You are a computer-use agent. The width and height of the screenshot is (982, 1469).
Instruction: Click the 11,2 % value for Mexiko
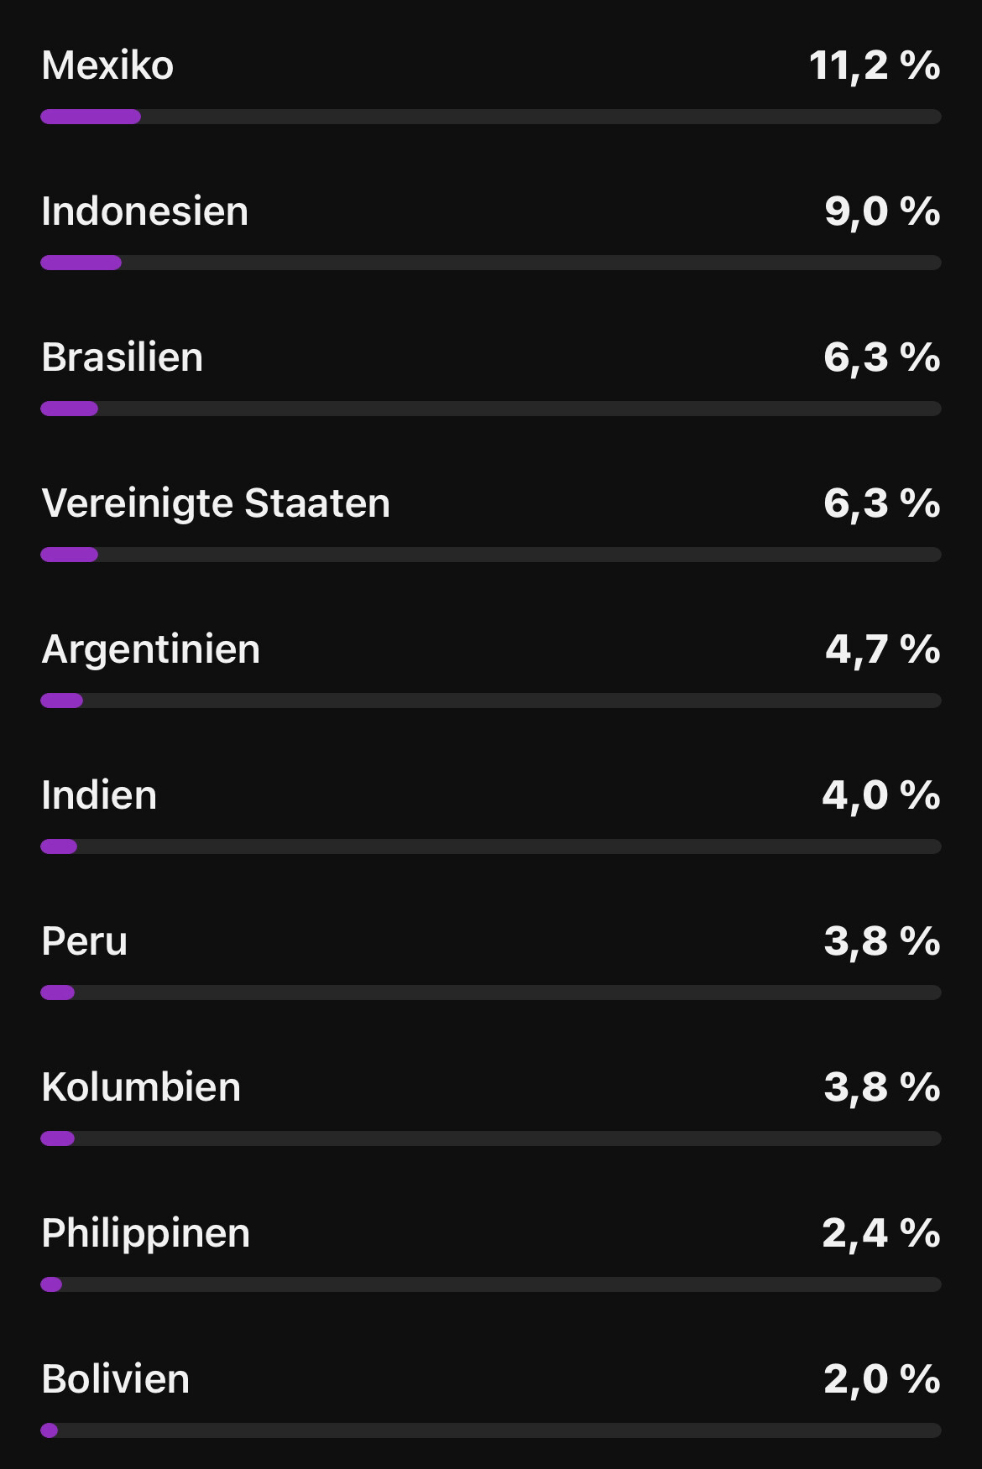tap(875, 65)
